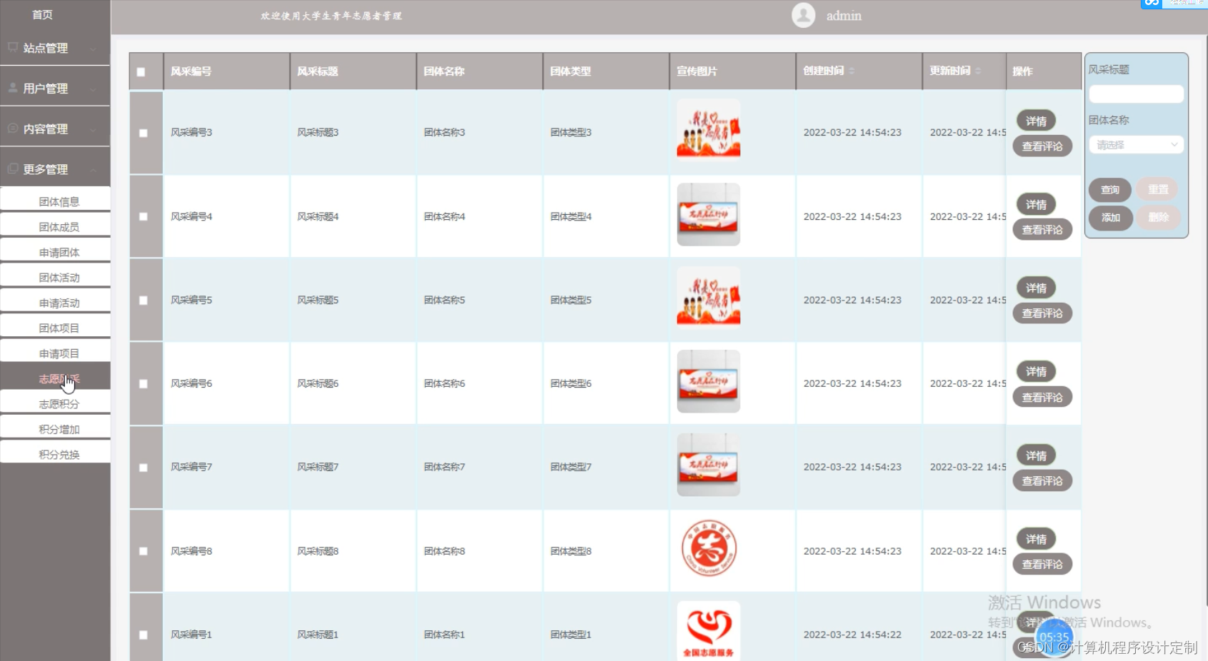Click 查看评论 button for 风采编号8
1208x661 pixels.
click(x=1042, y=564)
